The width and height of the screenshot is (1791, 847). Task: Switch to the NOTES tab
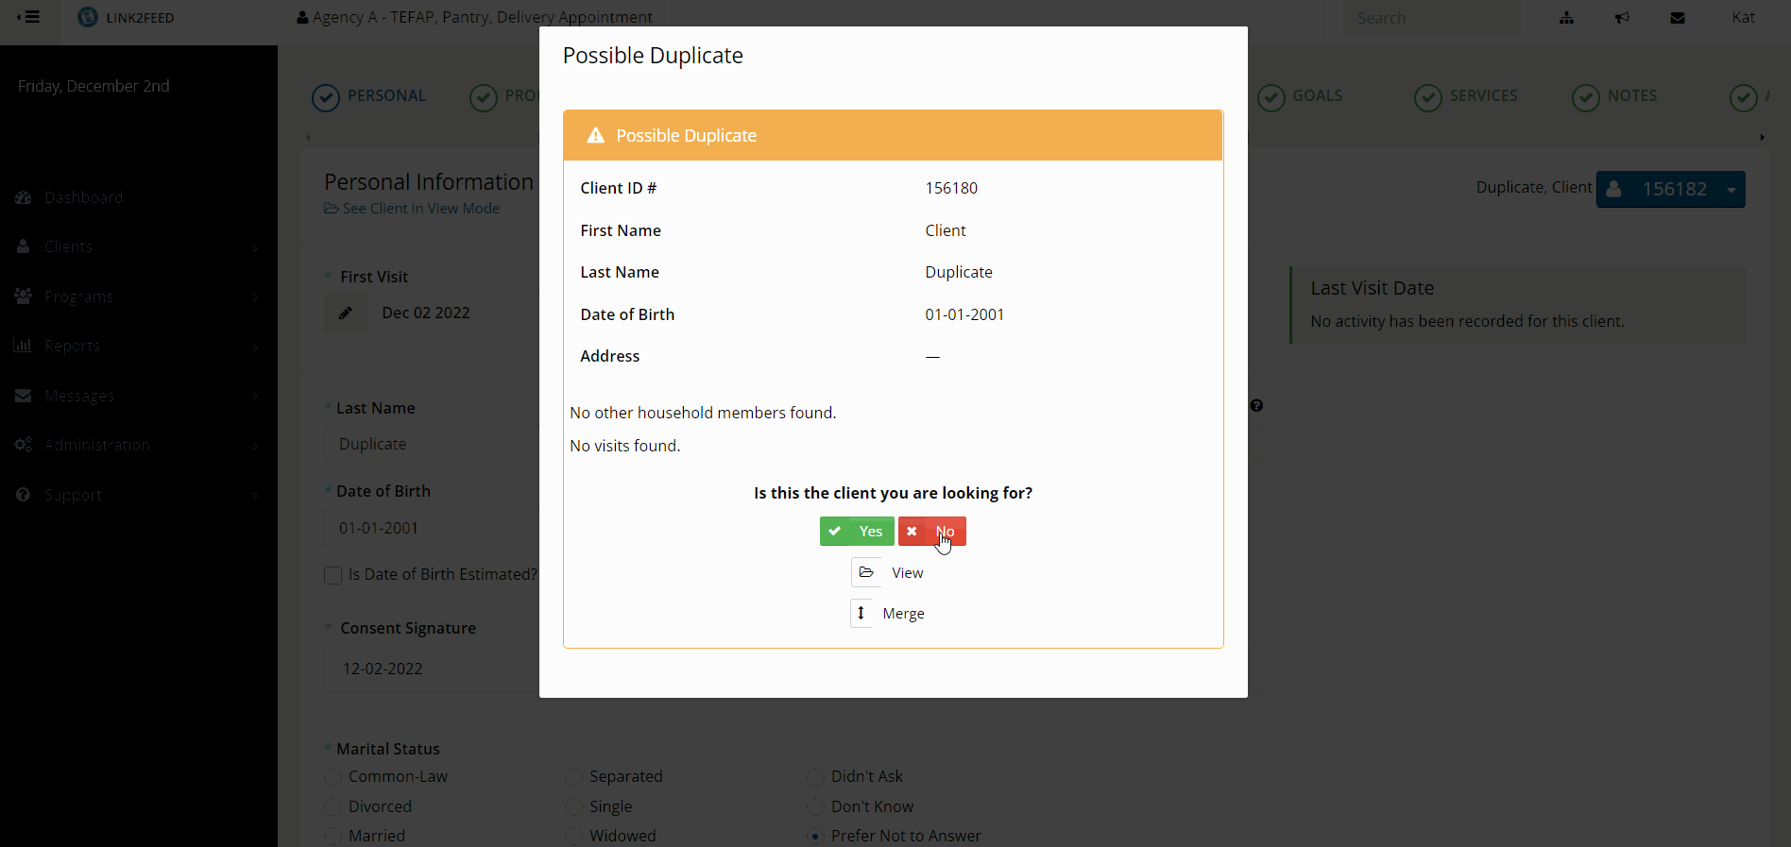click(1614, 96)
